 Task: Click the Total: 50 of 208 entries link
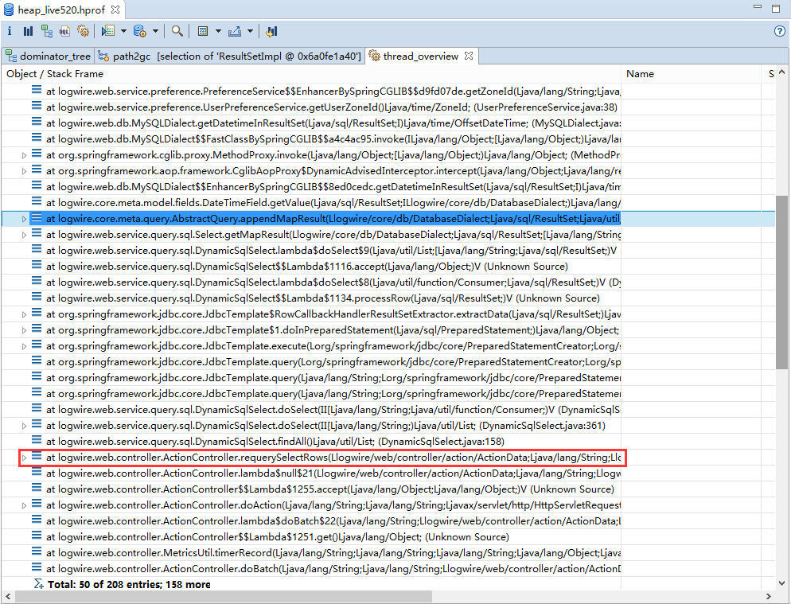pyautogui.click(x=127, y=584)
